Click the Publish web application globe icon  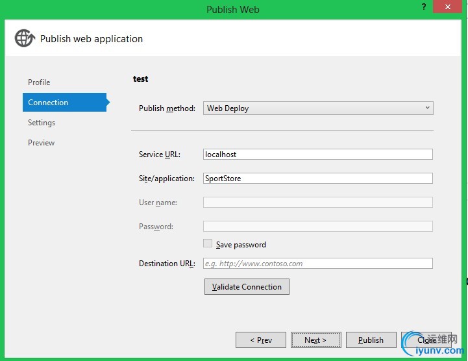click(x=25, y=38)
